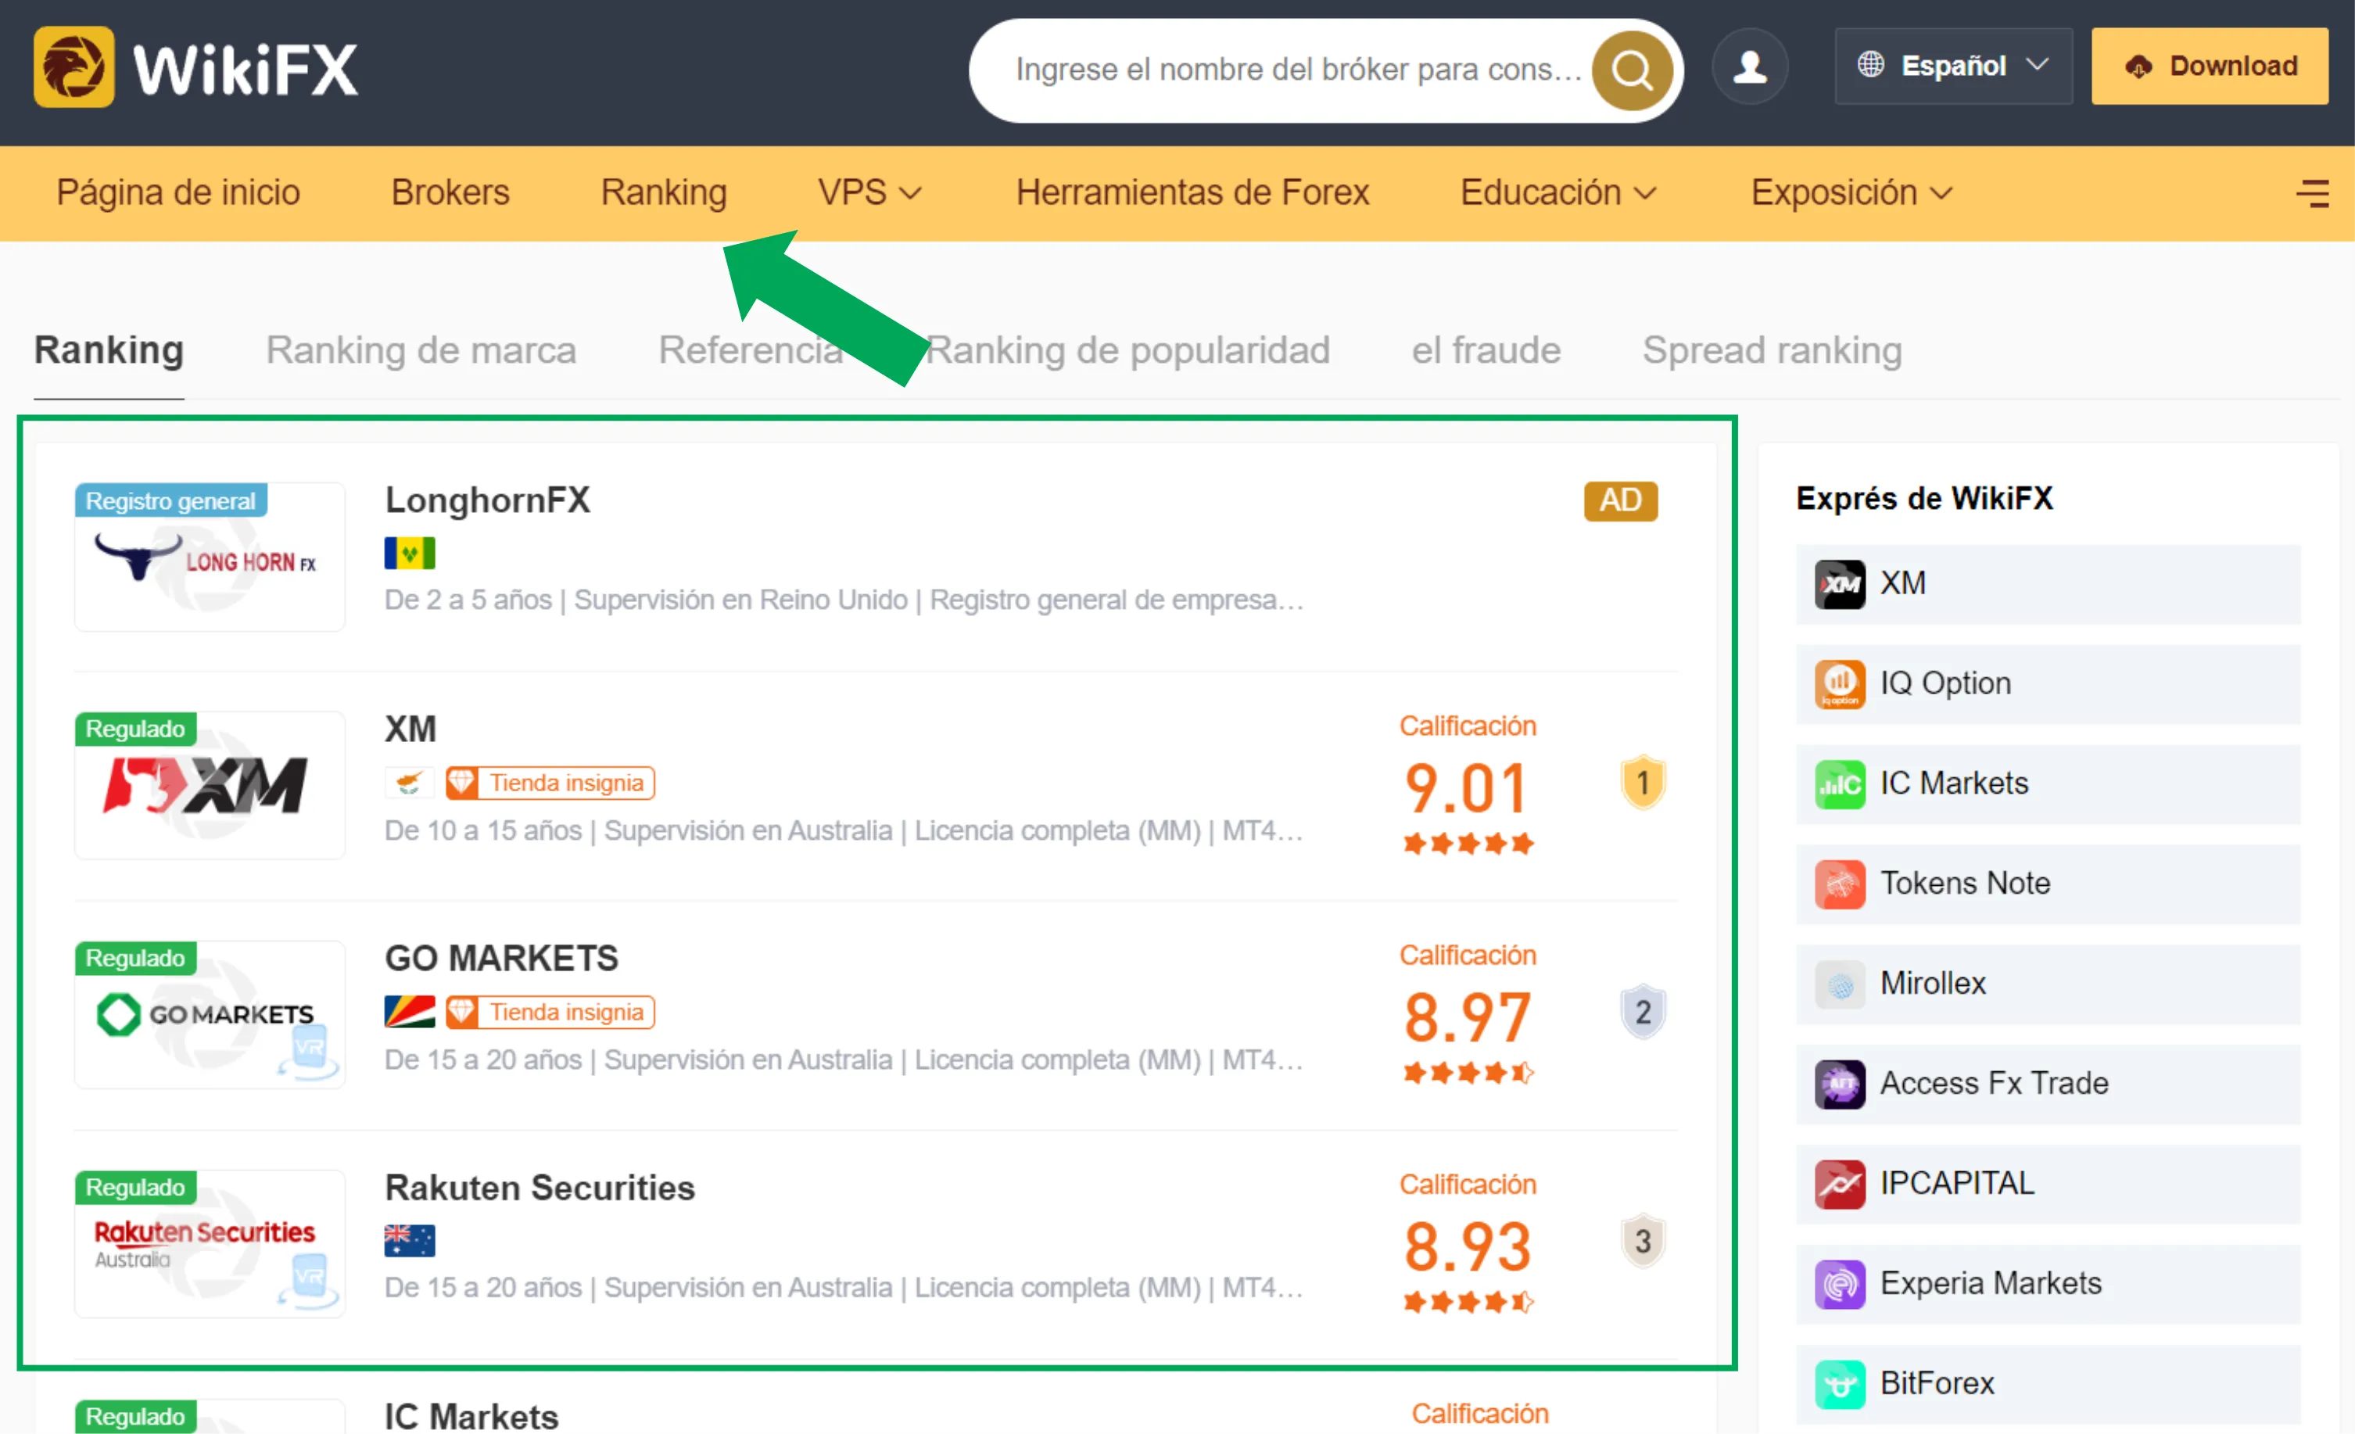Switch to Ranking de popularidad tab
Screen dimensions: 2355x1434
tap(1129, 350)
